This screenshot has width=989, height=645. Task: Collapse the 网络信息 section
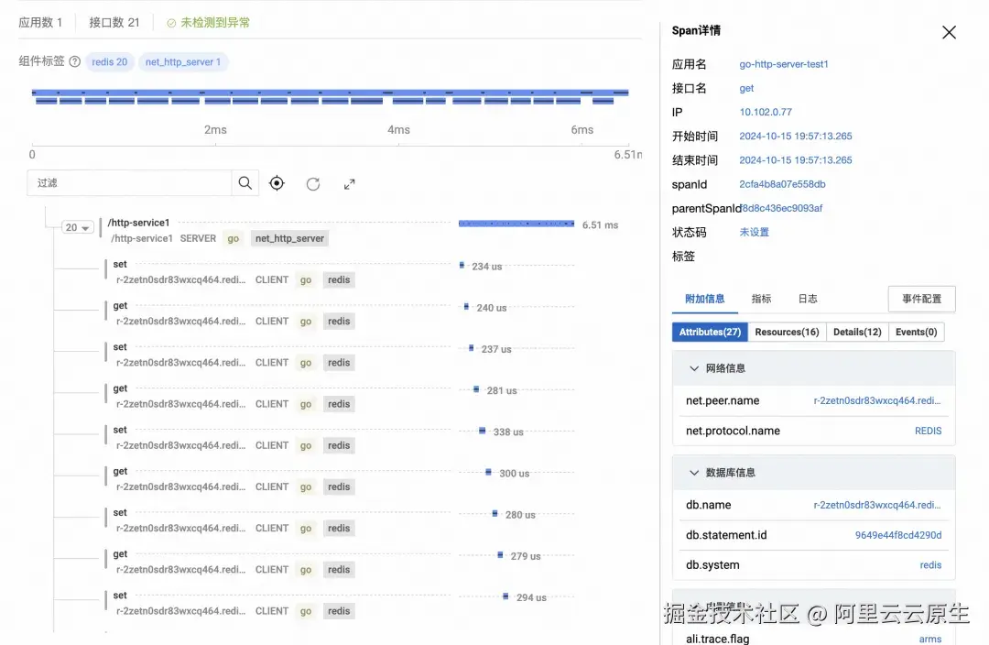click(694, 369)
